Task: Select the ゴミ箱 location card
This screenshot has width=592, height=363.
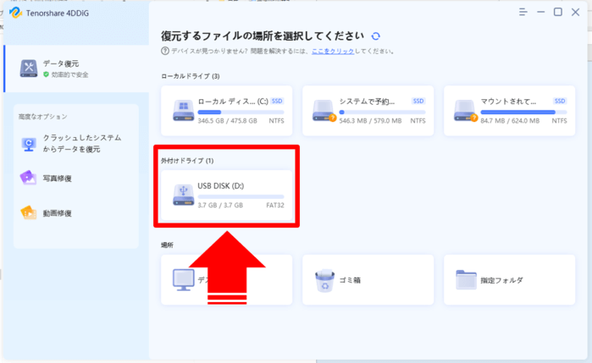Action: (368, 280)
